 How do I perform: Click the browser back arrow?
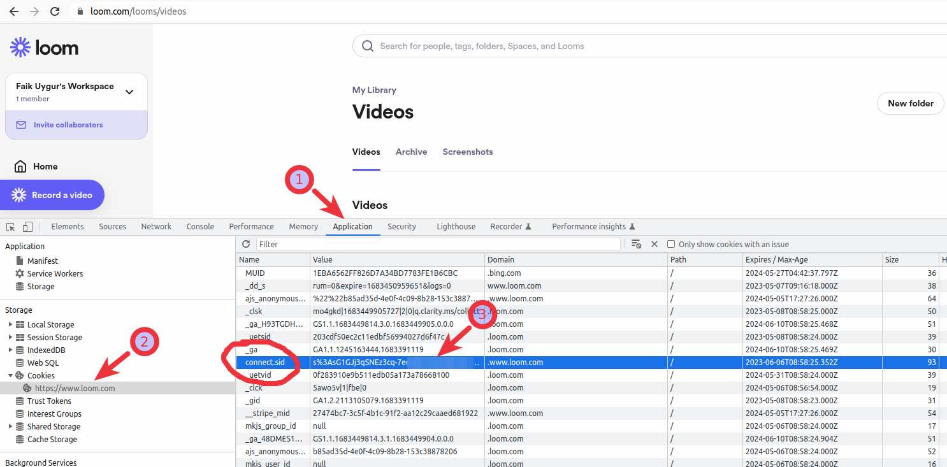(x=14, y=11)
